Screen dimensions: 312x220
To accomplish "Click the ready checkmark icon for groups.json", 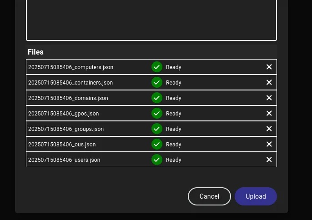I will click(x=157, y=129).
